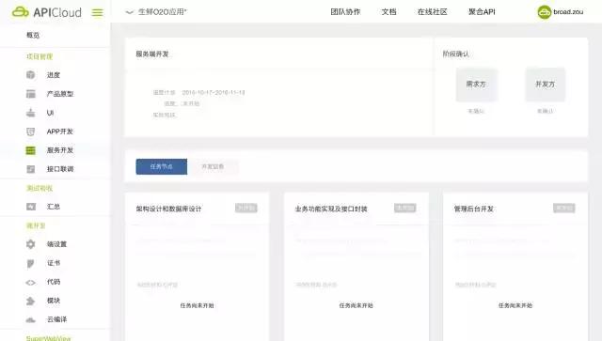Select 概览 in the sidebar
Viewport: 602px width, 341px height.
(33, 36)
